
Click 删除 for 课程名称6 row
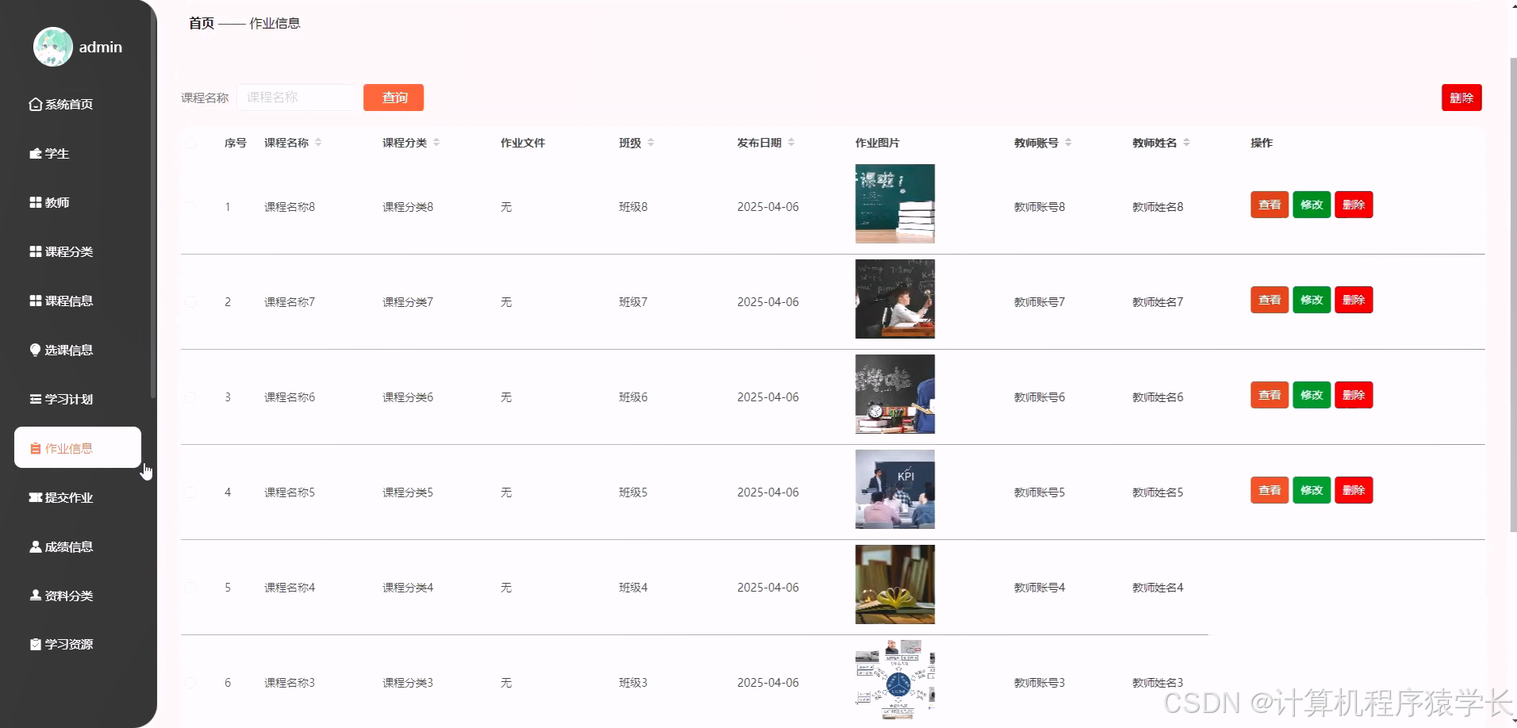coord(1354,395)
